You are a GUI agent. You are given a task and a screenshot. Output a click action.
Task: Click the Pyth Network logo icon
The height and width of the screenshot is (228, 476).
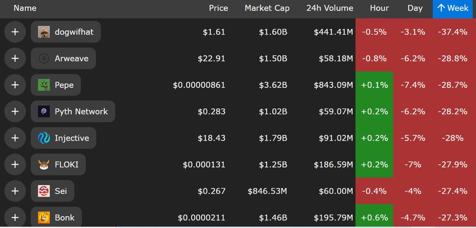[x=44, y=112]
